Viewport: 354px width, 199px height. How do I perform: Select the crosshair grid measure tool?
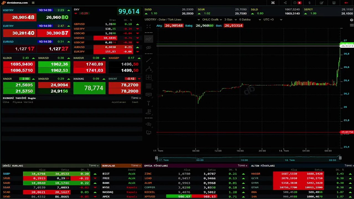(149, 77)
